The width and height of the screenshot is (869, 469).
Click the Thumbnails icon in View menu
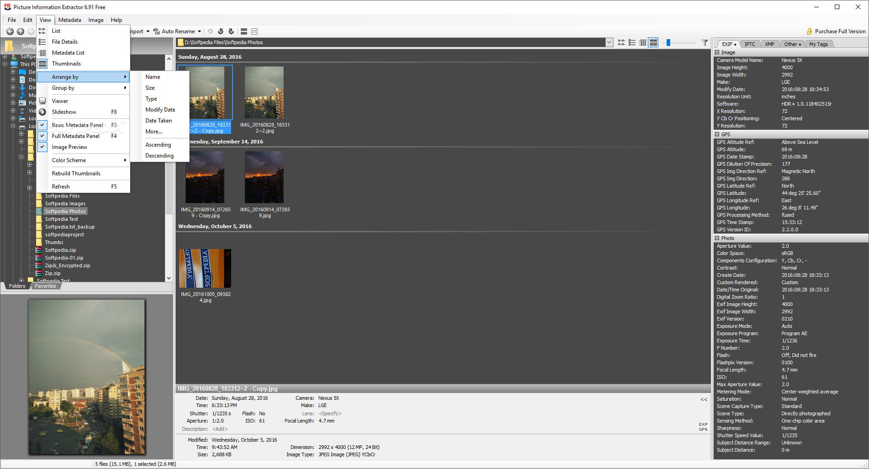coord(42,64)
